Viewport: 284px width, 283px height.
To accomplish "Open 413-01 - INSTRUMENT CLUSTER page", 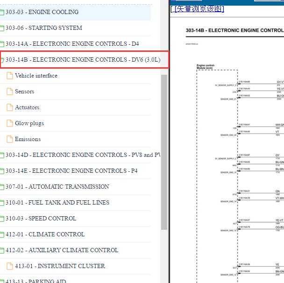I will pyautogui.click(x=60, y=266).
